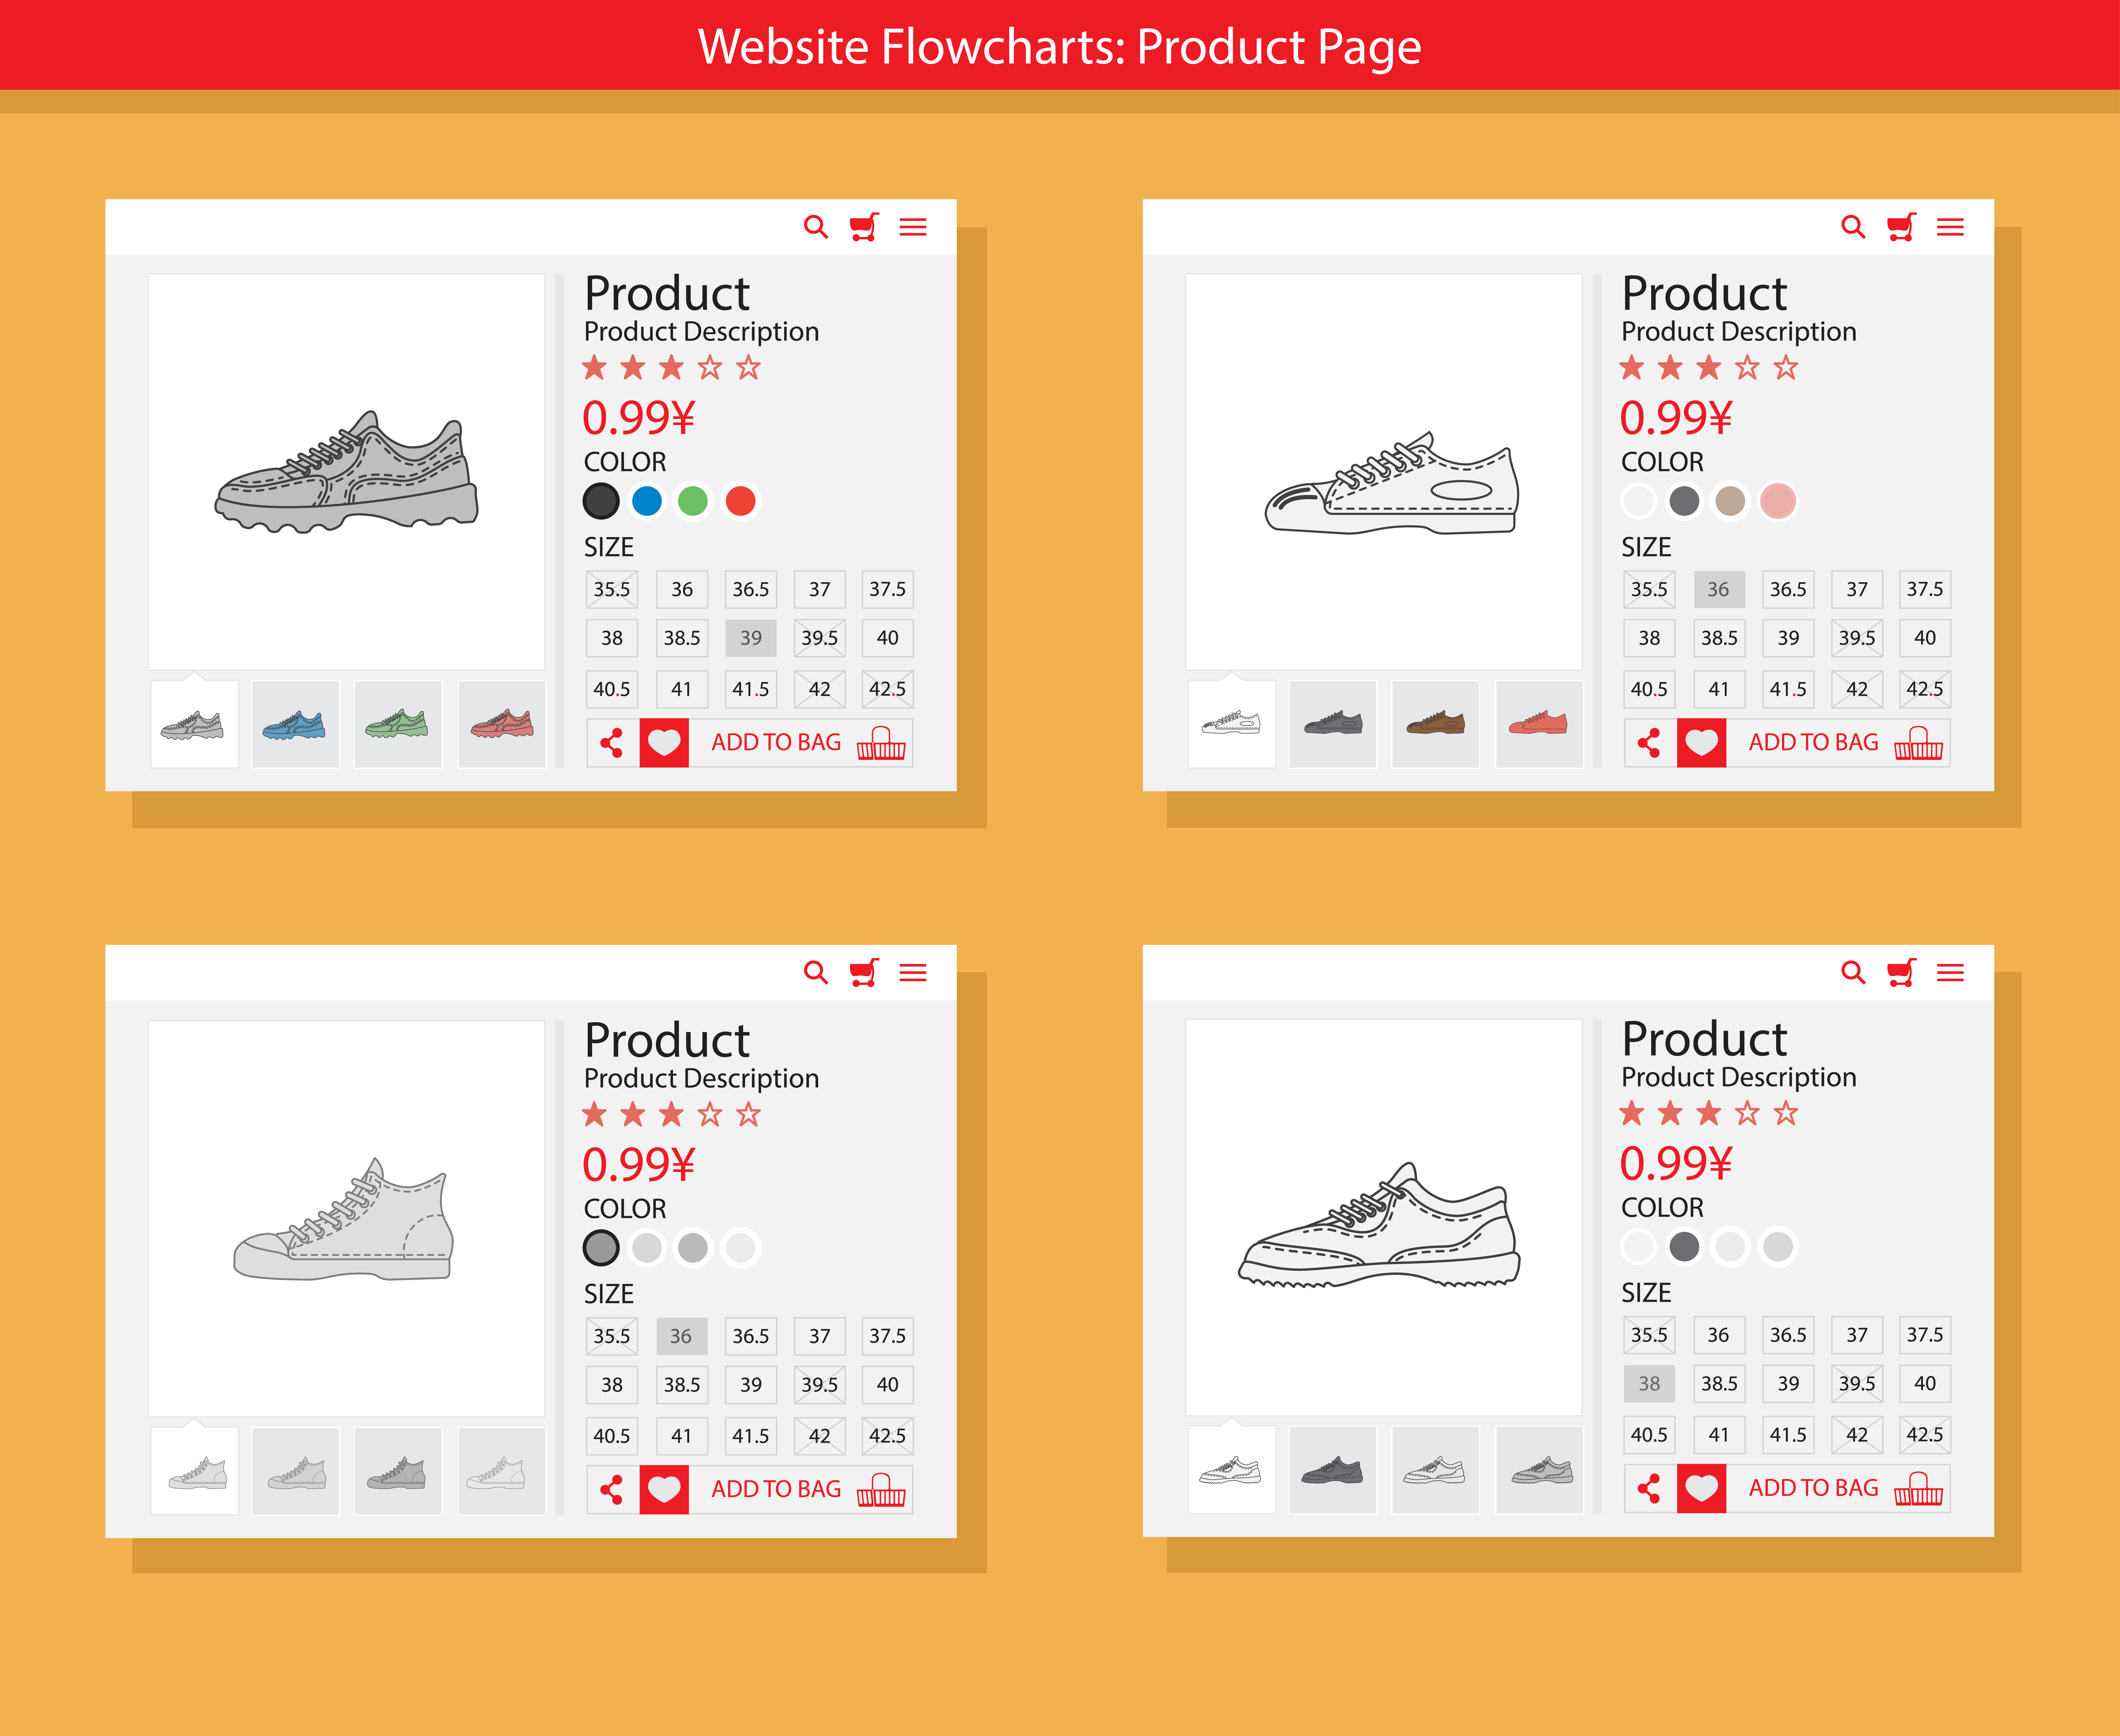The width and height of the screenshot is (2120, 1736).
Task: Open search in bottom-right product card
Action: pos(1853,972)
